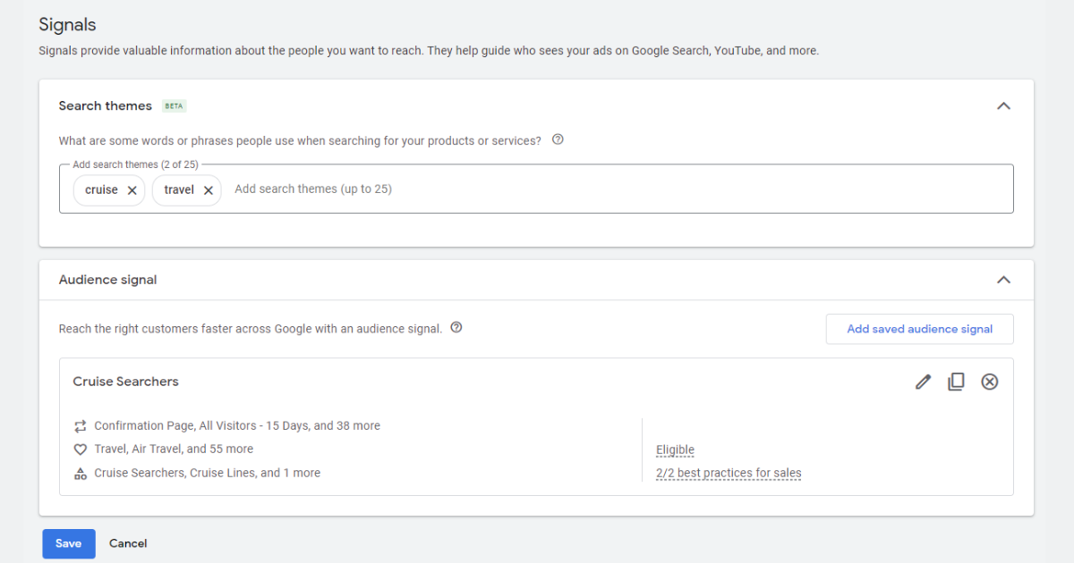Edit the Cruise Searchers audience signal
The width and height of the screenshot is (1074, 563).
[x=923, y=382]
